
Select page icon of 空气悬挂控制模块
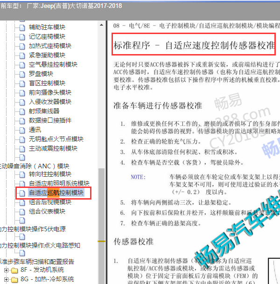coord(22,65)
